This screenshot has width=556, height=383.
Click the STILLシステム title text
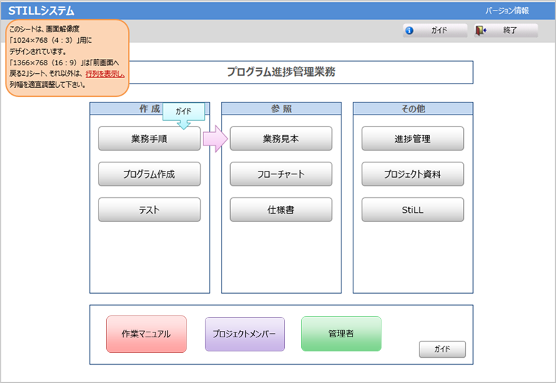click(x=41, y=11)
